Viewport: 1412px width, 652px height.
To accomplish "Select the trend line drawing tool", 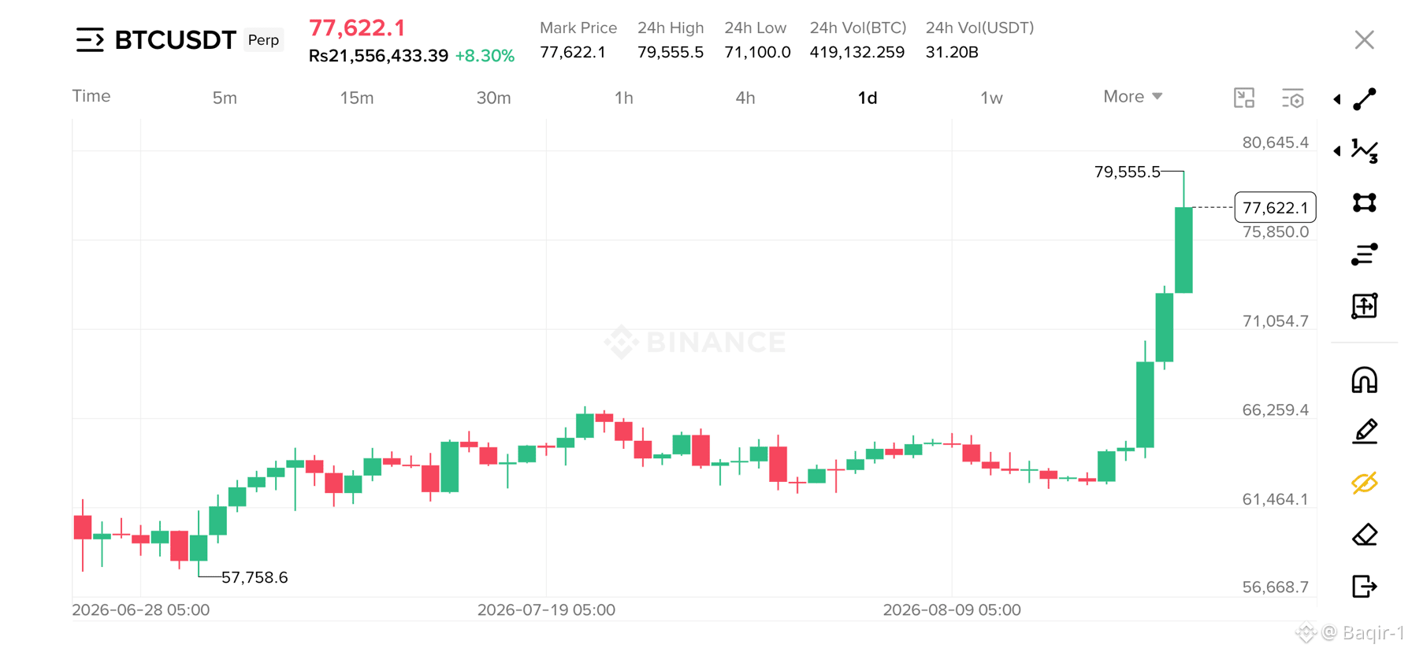I will pos(1365,99).
